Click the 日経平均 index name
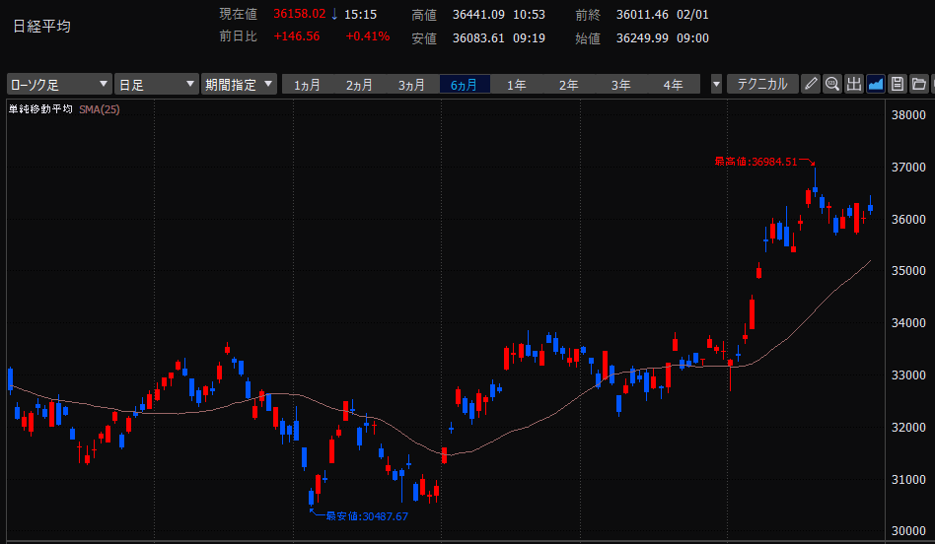The width and height of the screenshot is (935, 544). pos(41,27)
